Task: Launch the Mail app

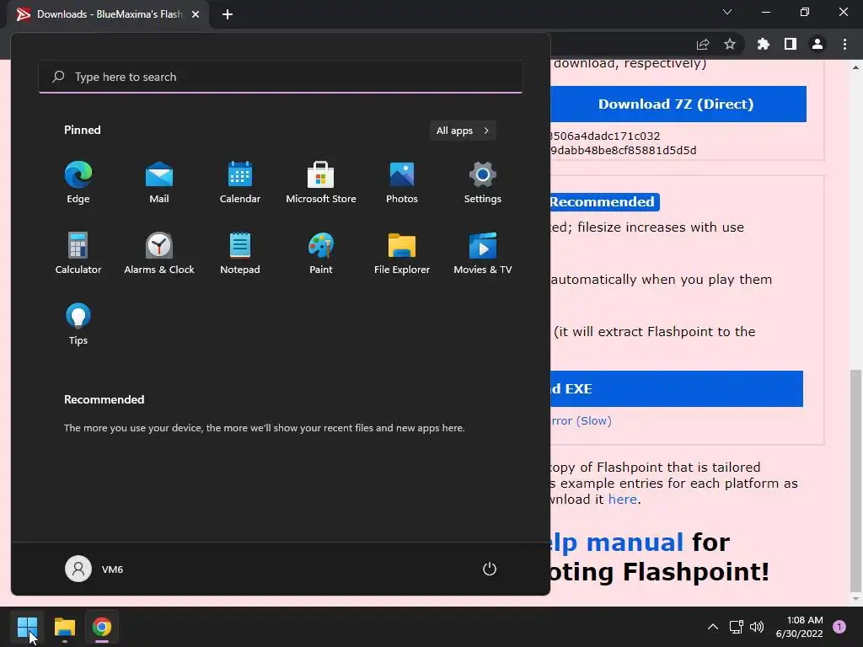Action: (159, 183)
